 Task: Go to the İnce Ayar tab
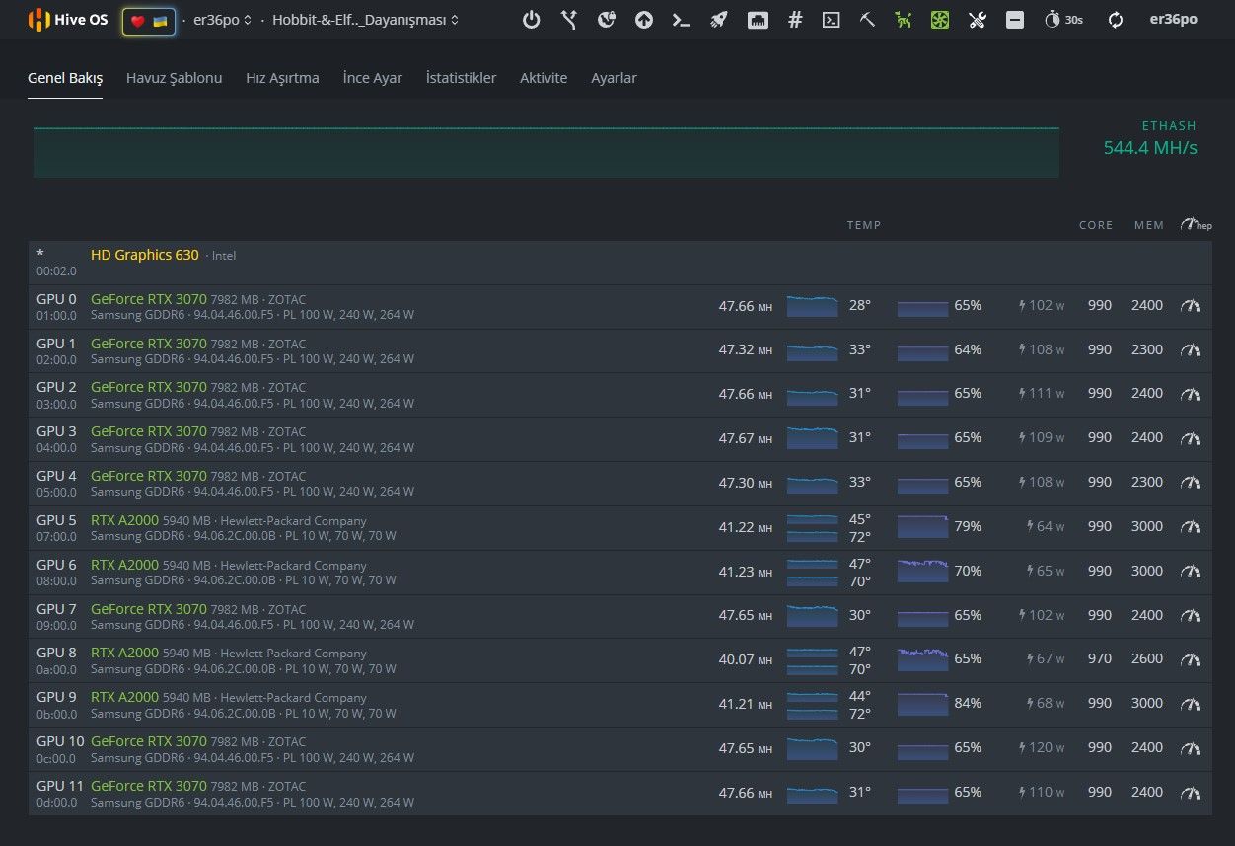pyautogui.click(x=372, y=78)
